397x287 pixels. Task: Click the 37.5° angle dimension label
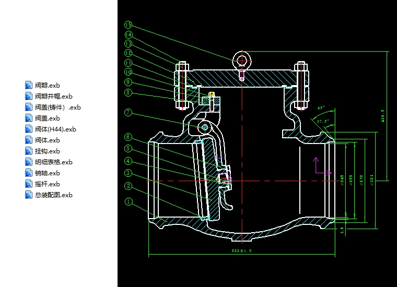(x=323, y=121)
